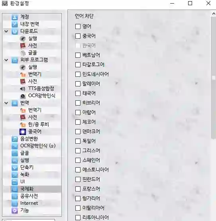Click the 중국어 starburst icon

point(23,132)
